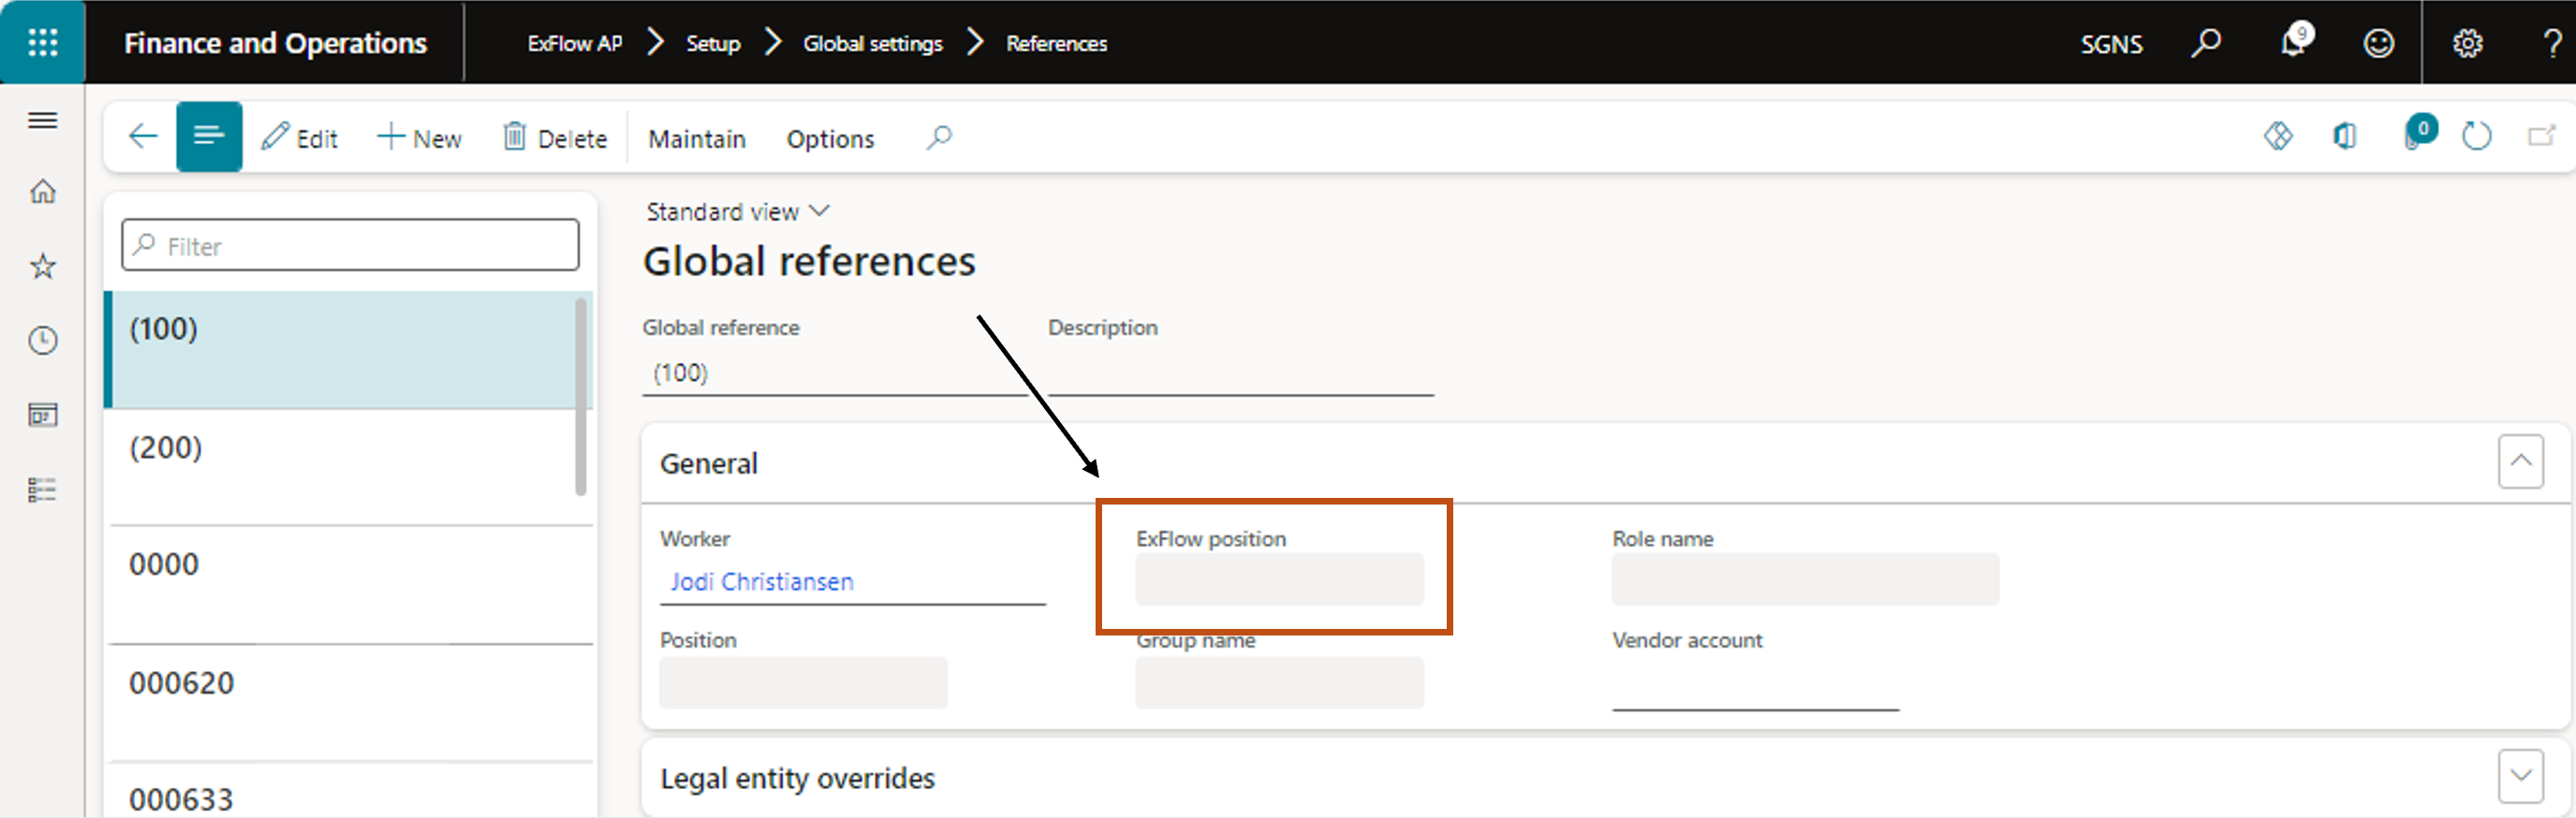Open form in new window icon
The height and width of the screenshot is (818, 2576).
click(2541, 135)
